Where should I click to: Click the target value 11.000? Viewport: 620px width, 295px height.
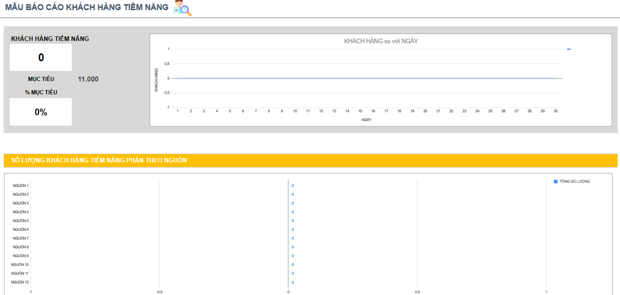tap(88, 79)
